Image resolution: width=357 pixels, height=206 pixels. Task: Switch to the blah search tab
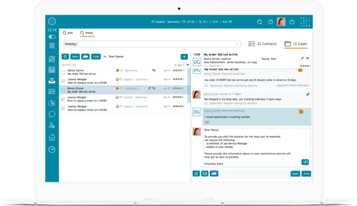pyautogui.click(x=68, y=33)
